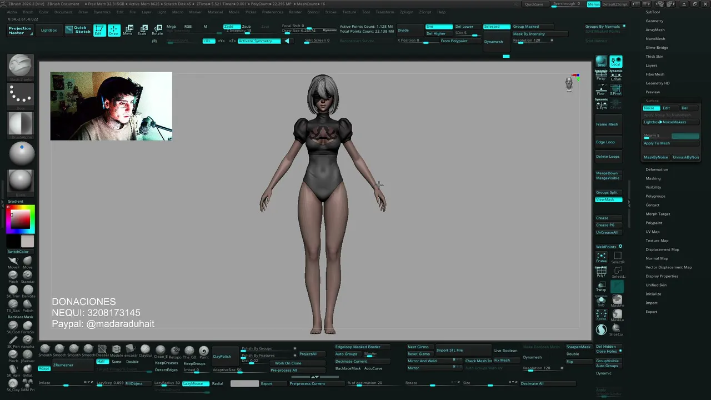
Task: Expand the Polypaint subpalette
Action: (x=654, y=223)
